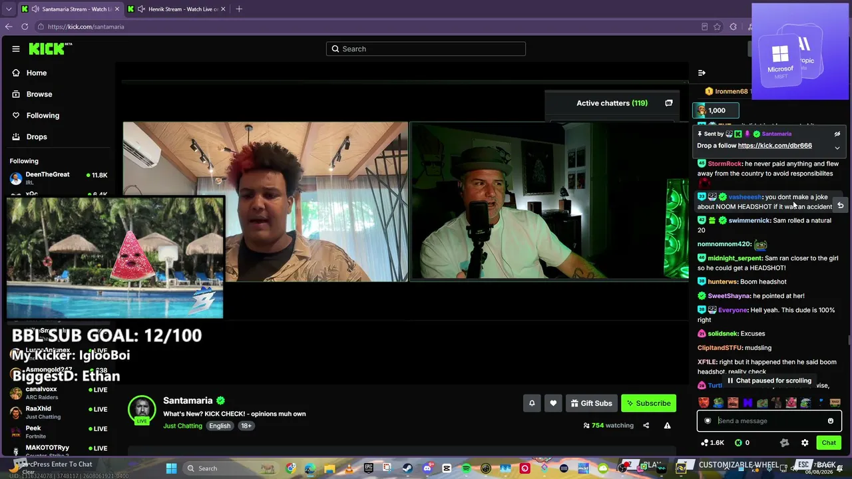Focus the Send a message field

[x=769, y=420]
